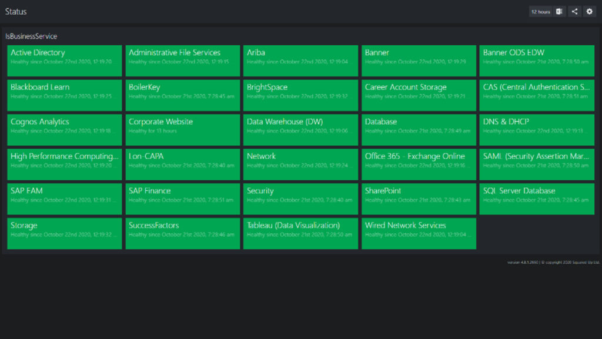View the SAP Finance status tile
602x339 pixels.
coord(183,199)
